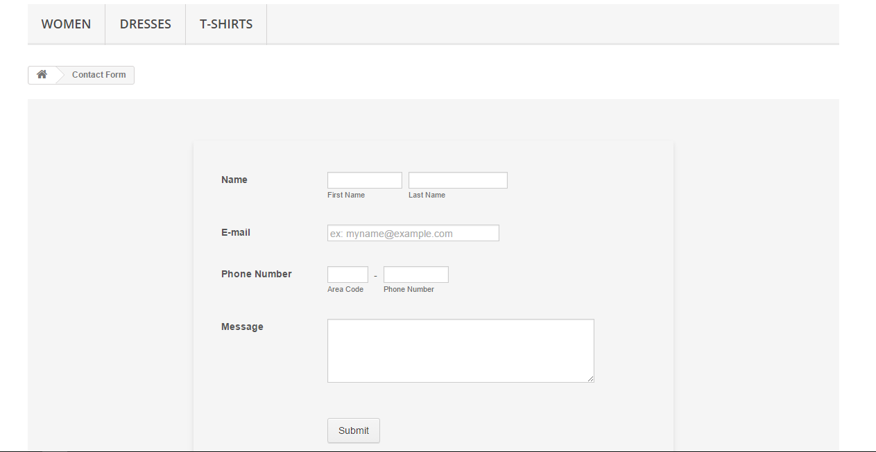Click the small First Name caption

(x=346, y=195)
